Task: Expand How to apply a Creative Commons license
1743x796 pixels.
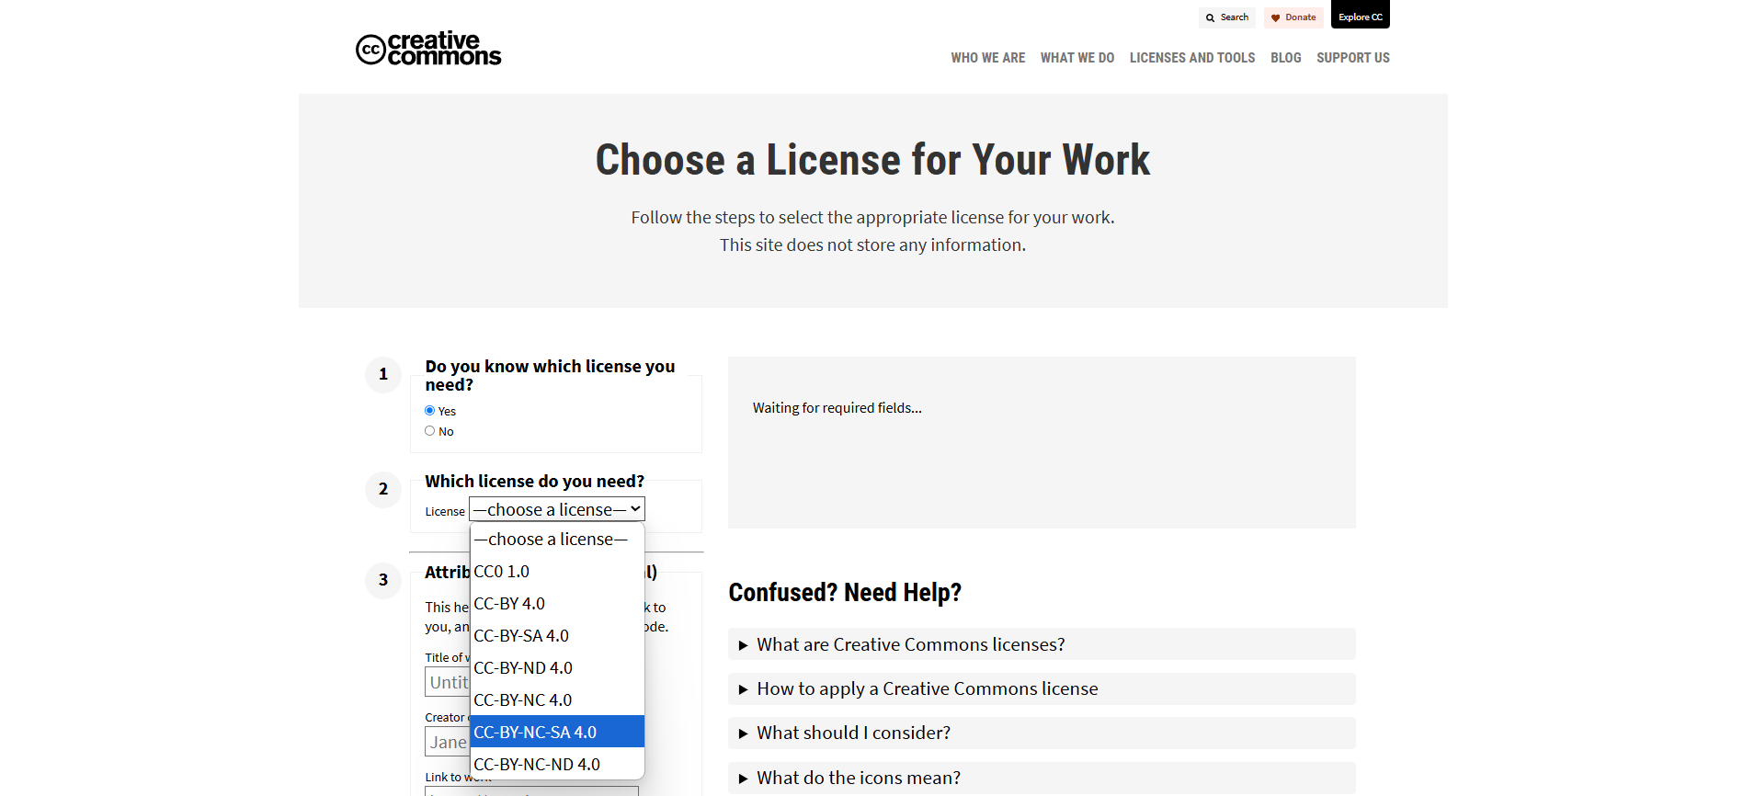Action: pyautogui.click(x=1042, y=688)
